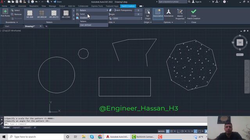Select Solid from hatch type list
The width and height of the screenshot is (250, 140).
(94, 14)
